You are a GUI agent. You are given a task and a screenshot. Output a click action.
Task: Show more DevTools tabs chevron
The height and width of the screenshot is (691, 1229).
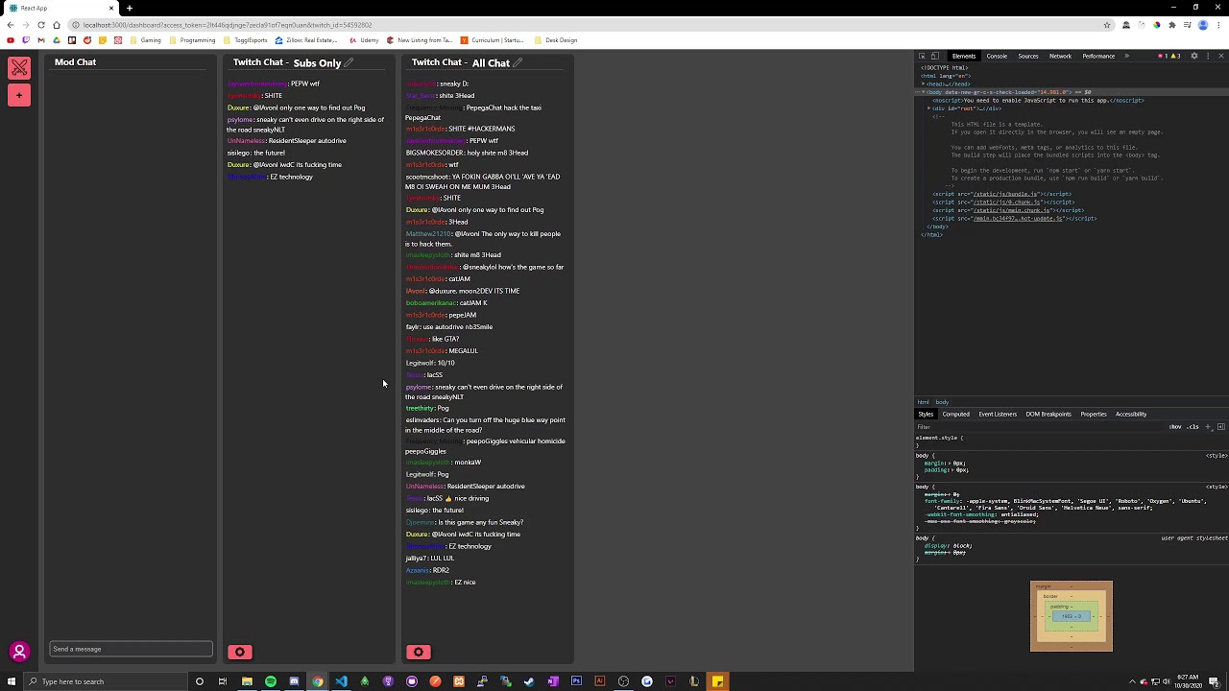(x=1127, y=56)
